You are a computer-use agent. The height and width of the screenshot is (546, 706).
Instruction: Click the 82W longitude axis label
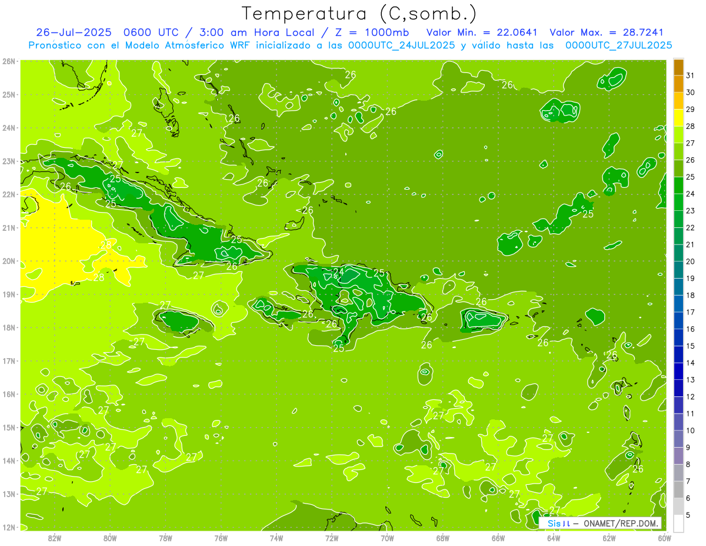tap(54, 538)
